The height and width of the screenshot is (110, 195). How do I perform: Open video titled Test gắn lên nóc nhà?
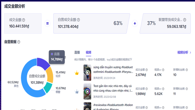113,88
